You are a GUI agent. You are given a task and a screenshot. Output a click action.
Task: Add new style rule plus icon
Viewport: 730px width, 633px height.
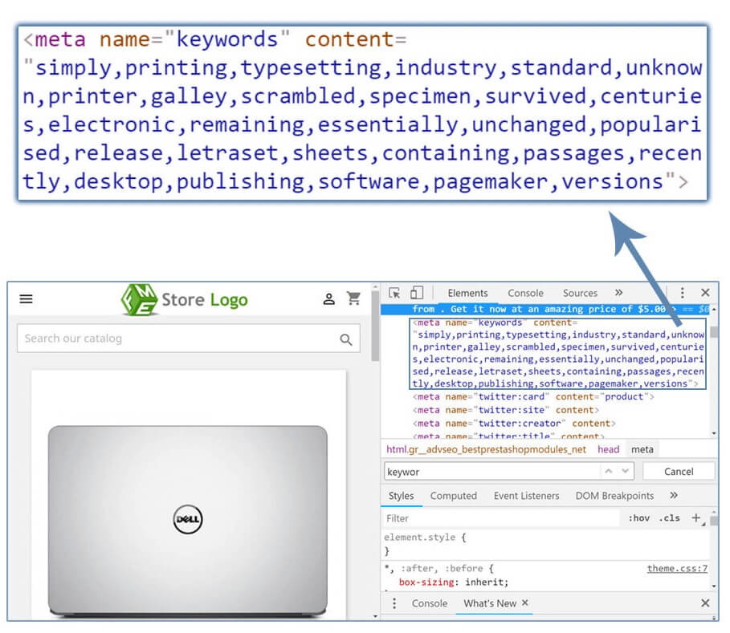(696, 517)
